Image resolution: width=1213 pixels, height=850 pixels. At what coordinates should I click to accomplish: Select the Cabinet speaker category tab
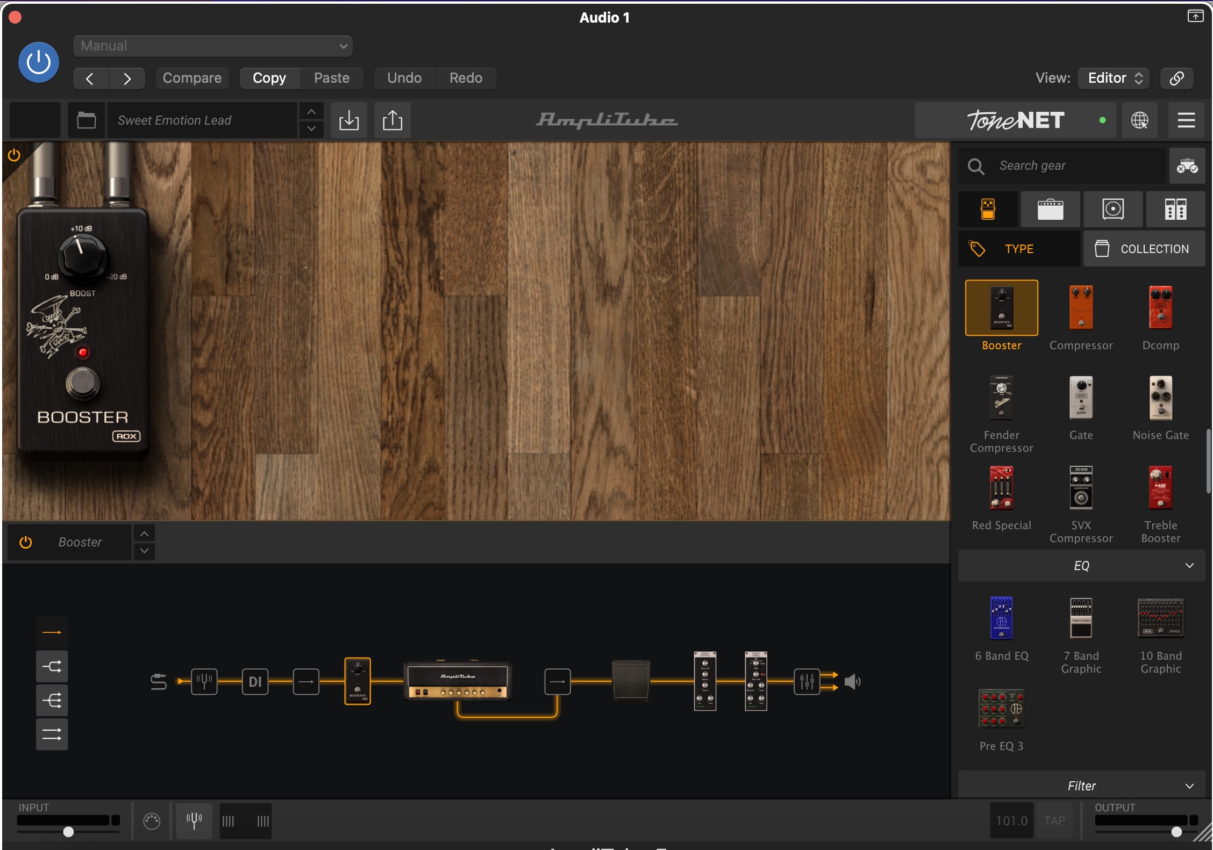(1113, 209)
